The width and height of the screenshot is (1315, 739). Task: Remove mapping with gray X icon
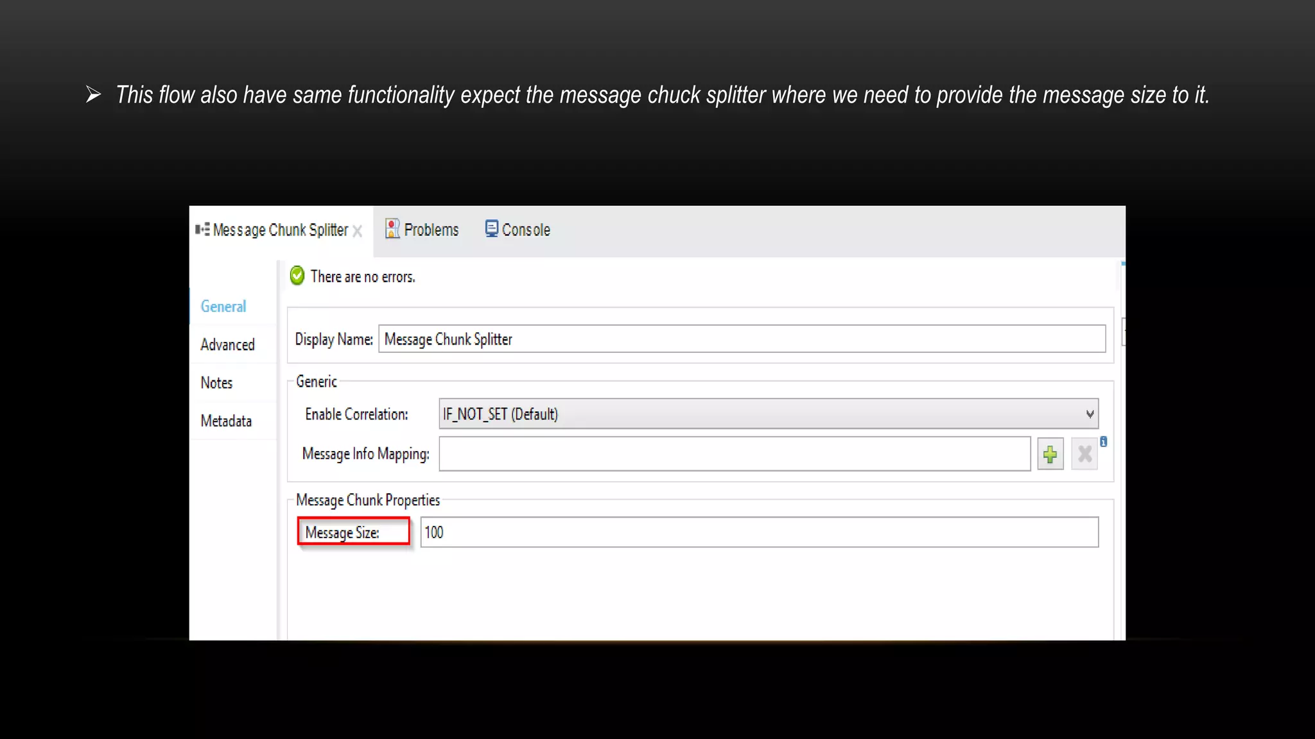[1084, 455]
